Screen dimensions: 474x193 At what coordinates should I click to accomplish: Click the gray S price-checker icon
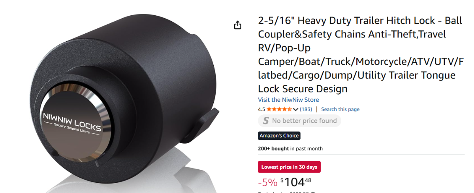[x=266, y=121]
